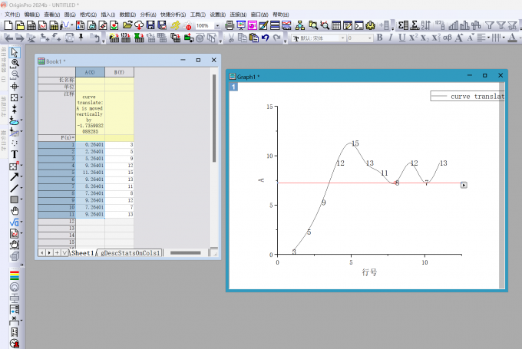Click the sheet list V button
Viewport: 522px width, 349px height.
click(64, 253)
